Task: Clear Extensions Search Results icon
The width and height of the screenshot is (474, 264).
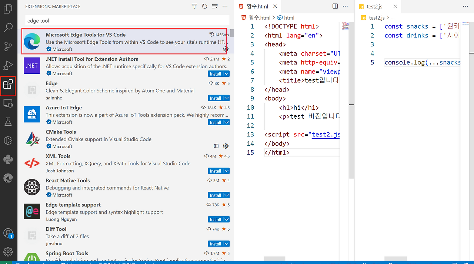Action: [x=215, y=6]
